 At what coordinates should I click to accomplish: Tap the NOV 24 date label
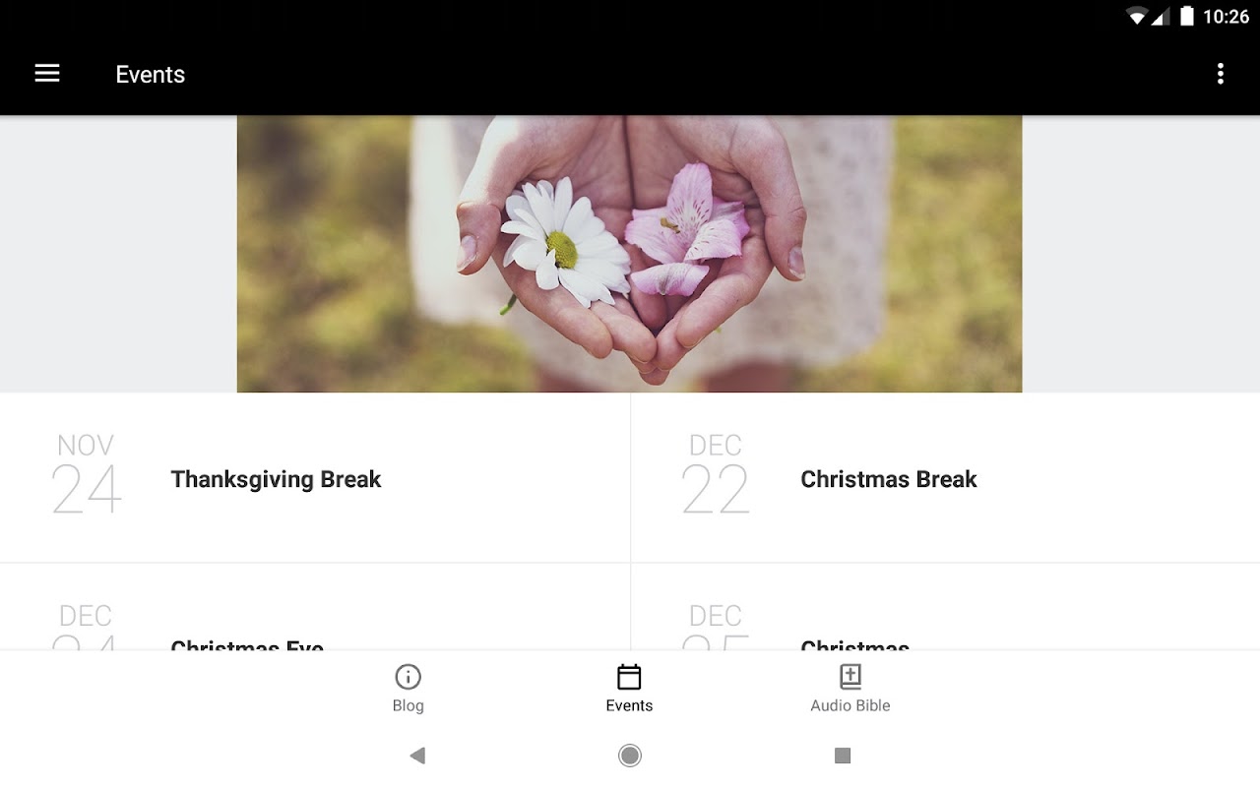pos(86,474)
